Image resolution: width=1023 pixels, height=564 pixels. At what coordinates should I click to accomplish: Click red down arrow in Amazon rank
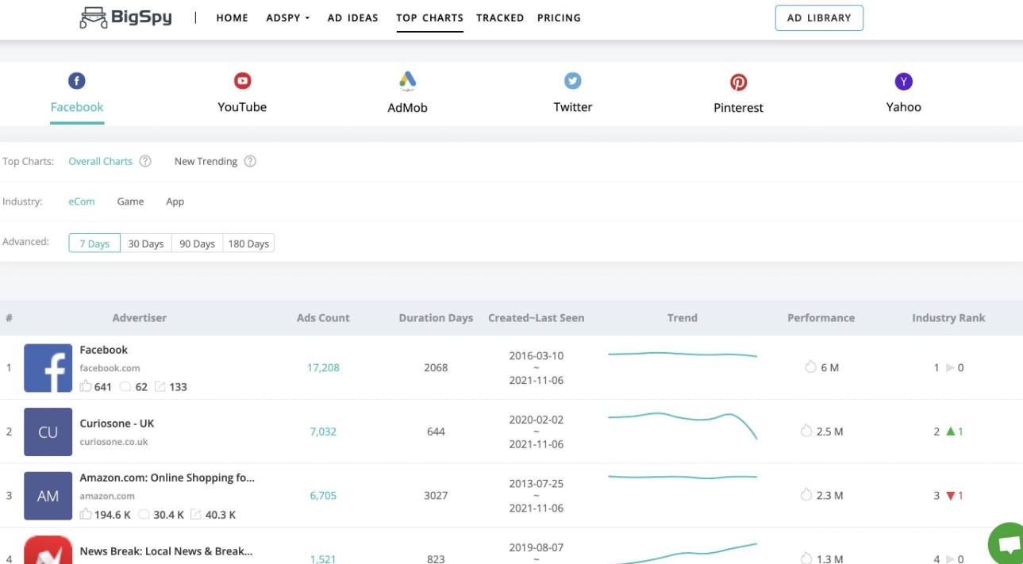point(950,496)
